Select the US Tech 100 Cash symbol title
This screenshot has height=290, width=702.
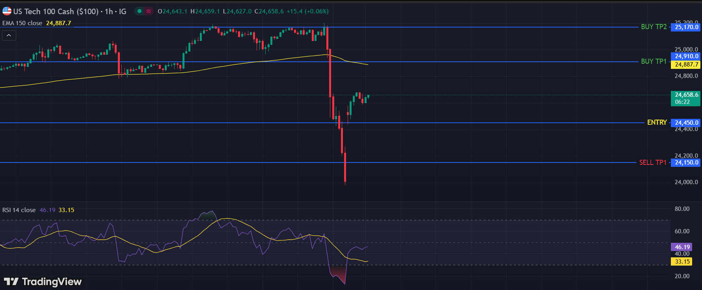56,11
